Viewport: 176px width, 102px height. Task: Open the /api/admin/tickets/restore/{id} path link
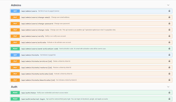[x=36, y=68]
